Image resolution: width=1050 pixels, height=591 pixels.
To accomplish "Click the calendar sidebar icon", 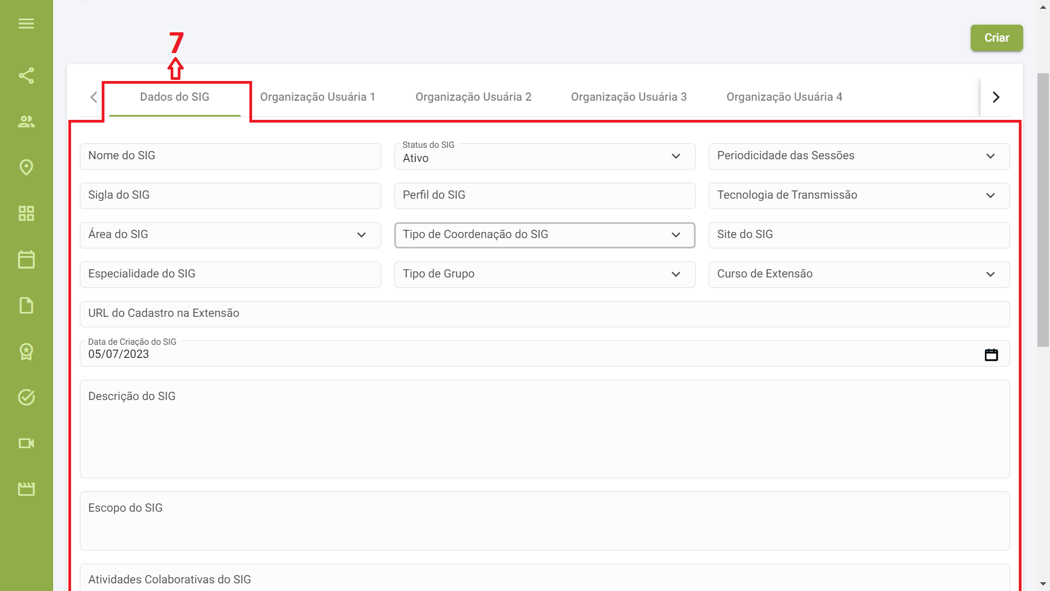I will point(26,259).
